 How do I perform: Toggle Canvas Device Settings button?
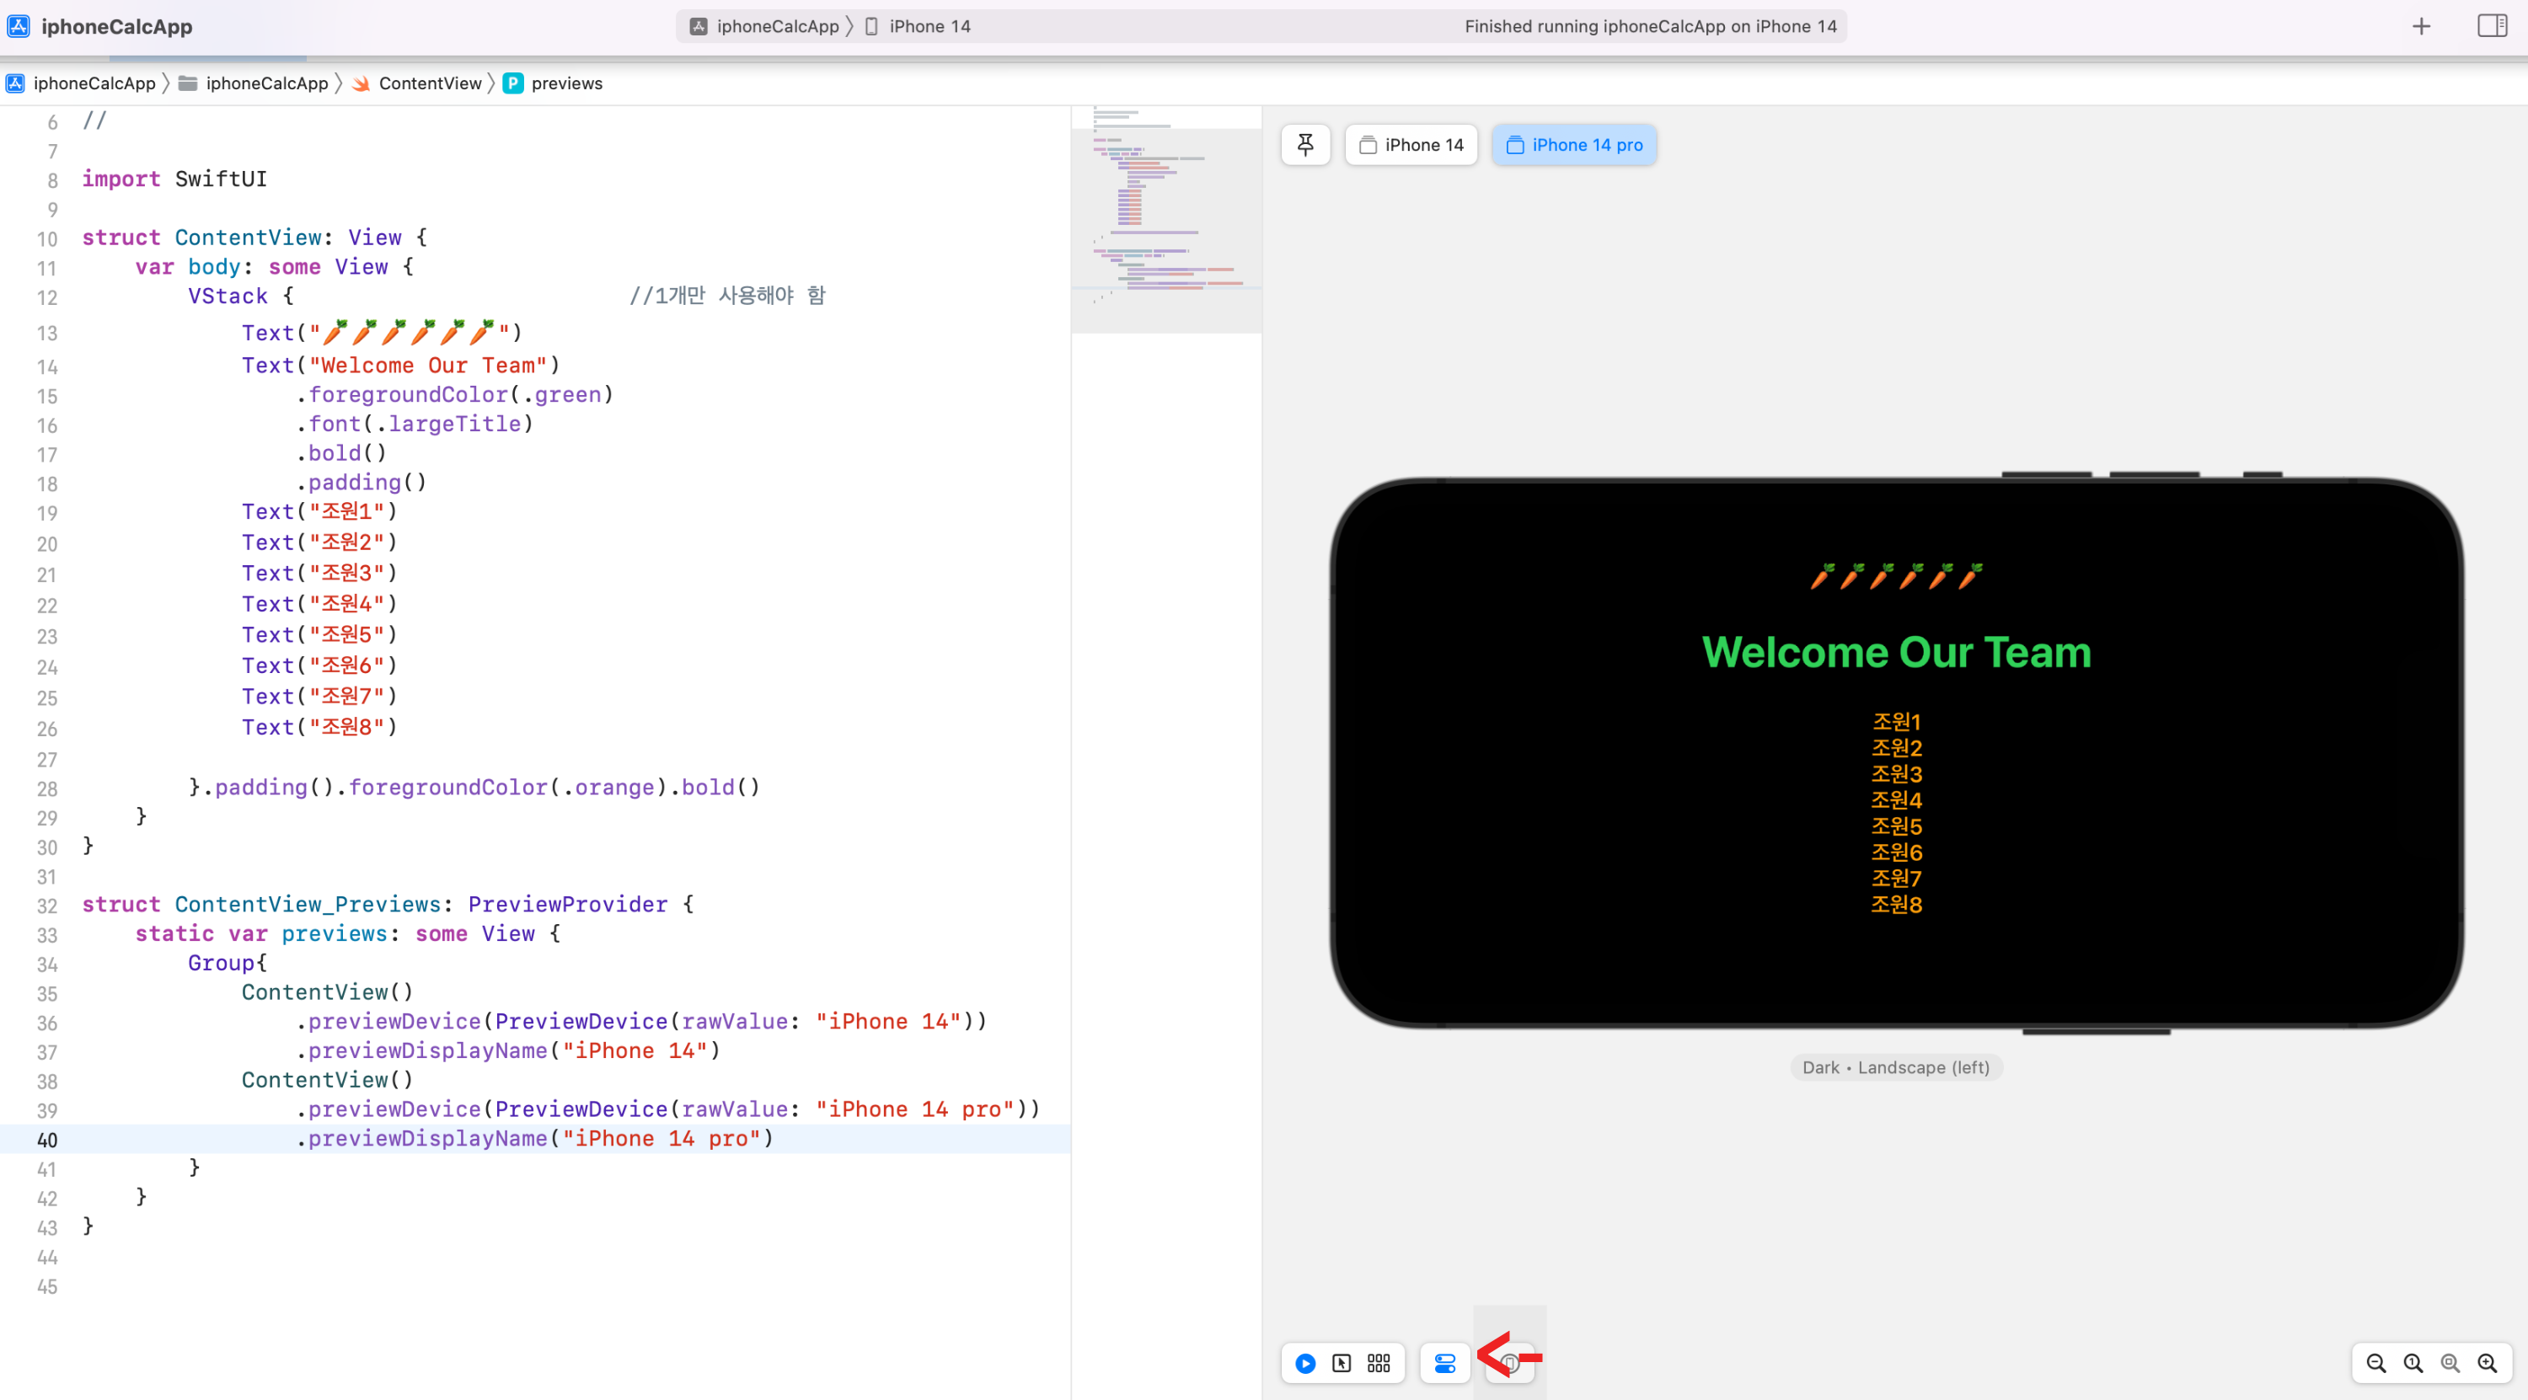coord(1444,1364)
